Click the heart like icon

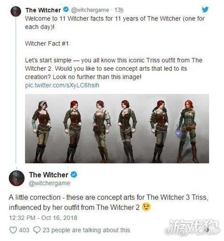click(13, 230)
